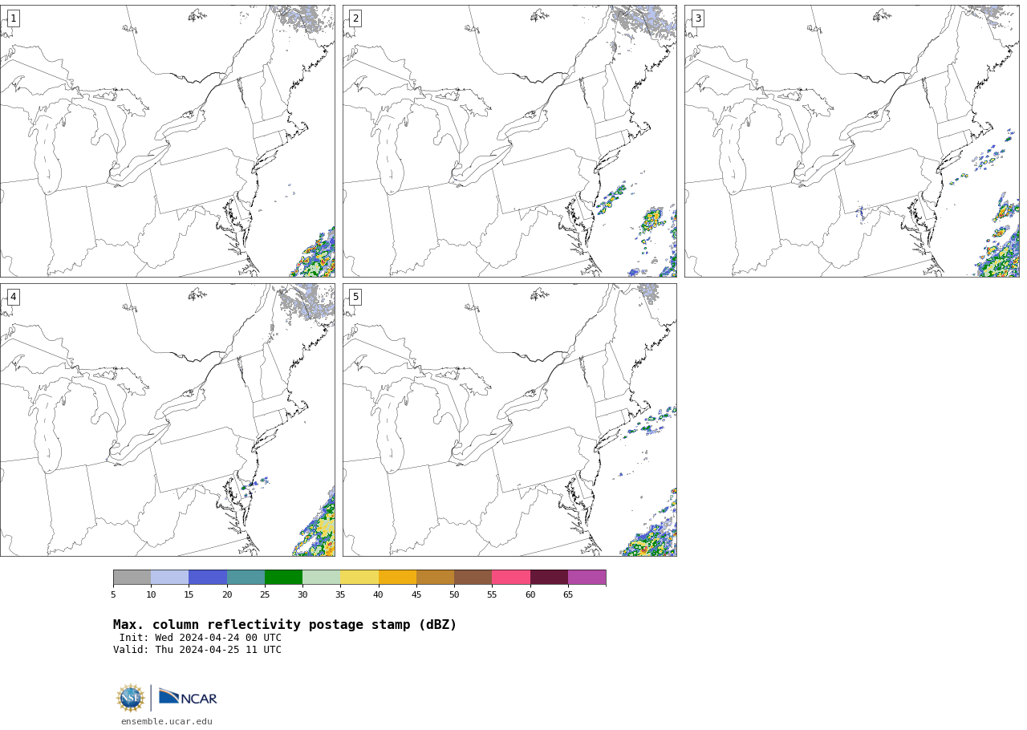Click the pink 55-60 dBZ swatch

coord(511,578)
